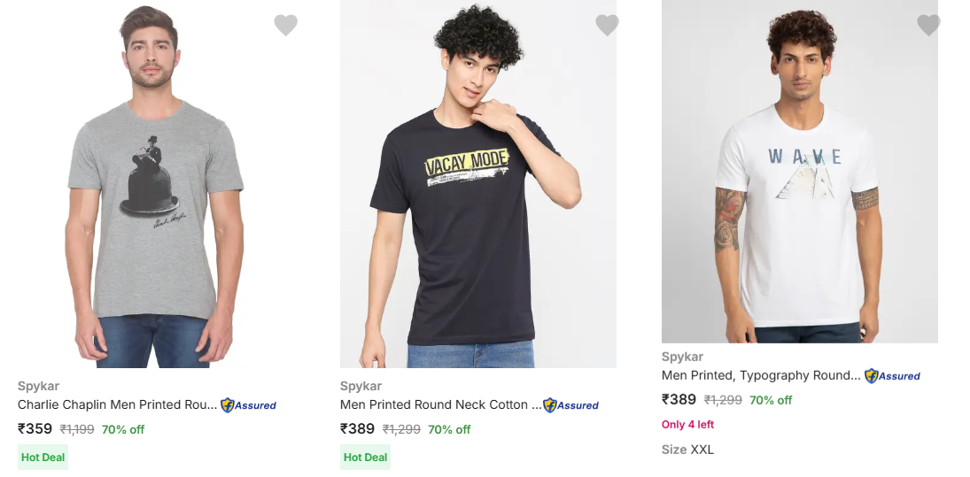Click the Spykar brand above Typography tee
This screenshot has width=970, height=477.
click(x=682, y=357)
